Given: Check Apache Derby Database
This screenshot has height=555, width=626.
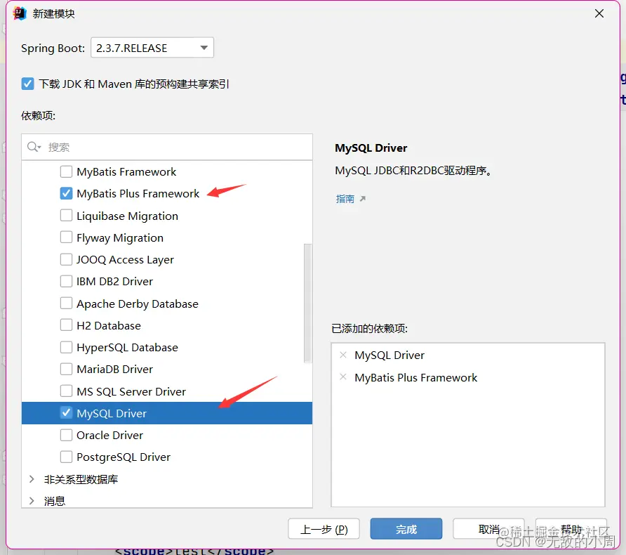Looking at the screenshot, I should tap(66, 303).
